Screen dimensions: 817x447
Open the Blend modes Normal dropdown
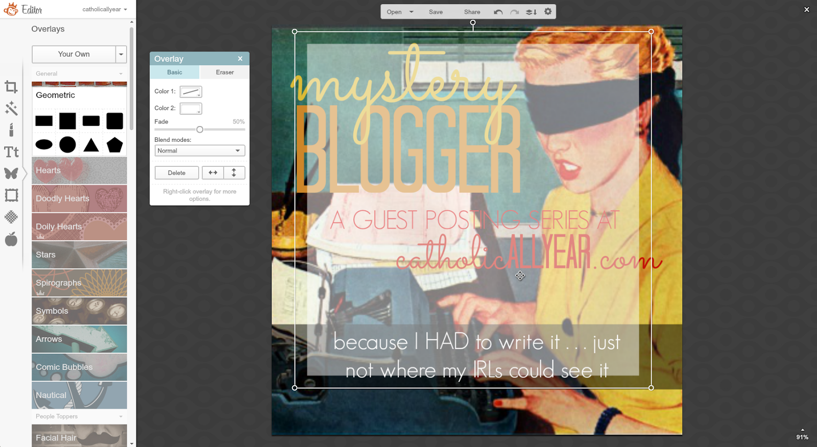click(200, 151)
